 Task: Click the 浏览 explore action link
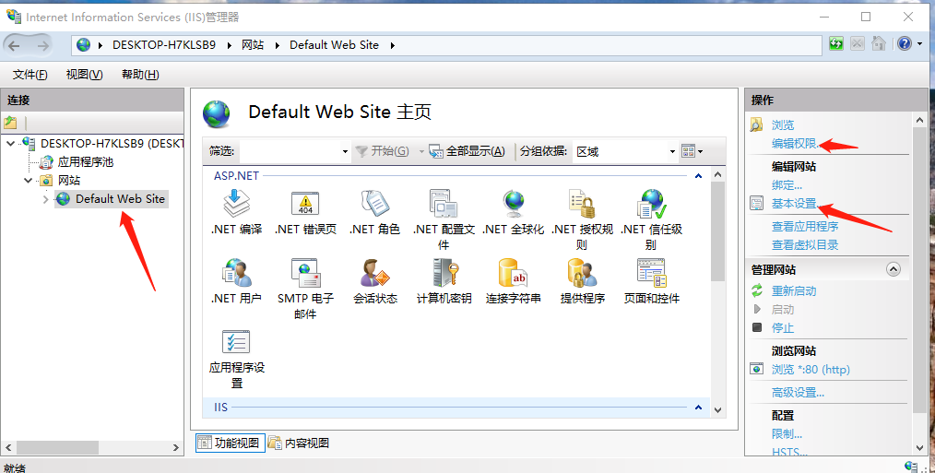pyautogui.click(x=782, y=125)
